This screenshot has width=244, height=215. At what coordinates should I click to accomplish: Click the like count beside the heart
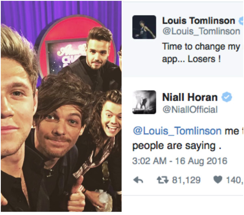pyautogui.click(x=234, y=180)
